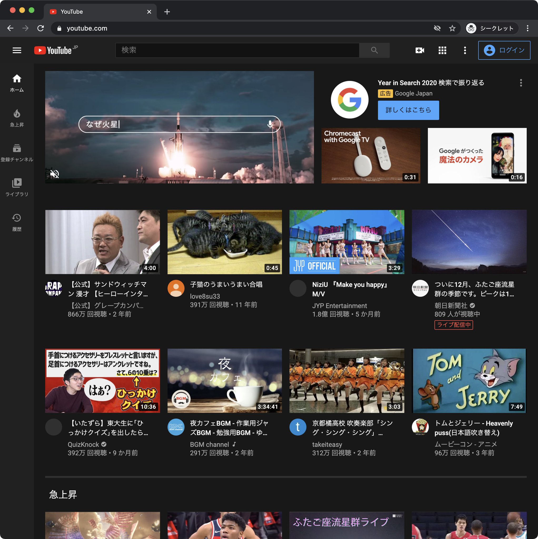Open the Tom and Jerry video thumbnail

pos(469,381)
